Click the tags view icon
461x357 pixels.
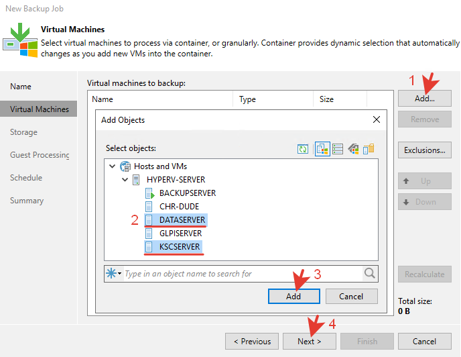point(353,148)
